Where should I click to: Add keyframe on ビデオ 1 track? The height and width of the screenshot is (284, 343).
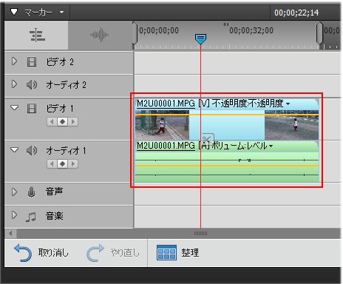(x=63, y=121)
